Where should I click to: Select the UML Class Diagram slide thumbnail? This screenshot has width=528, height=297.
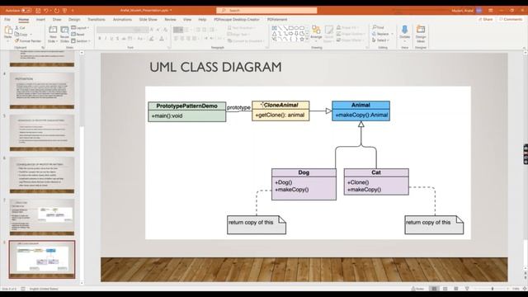42,259
